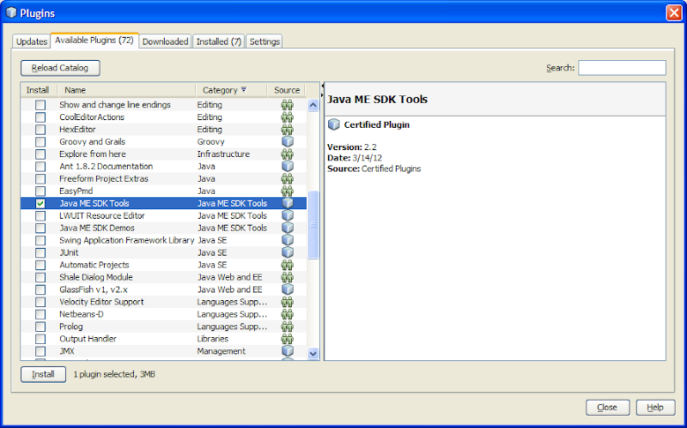Click the community source icon for CoolEditorActions

(287, 118)
